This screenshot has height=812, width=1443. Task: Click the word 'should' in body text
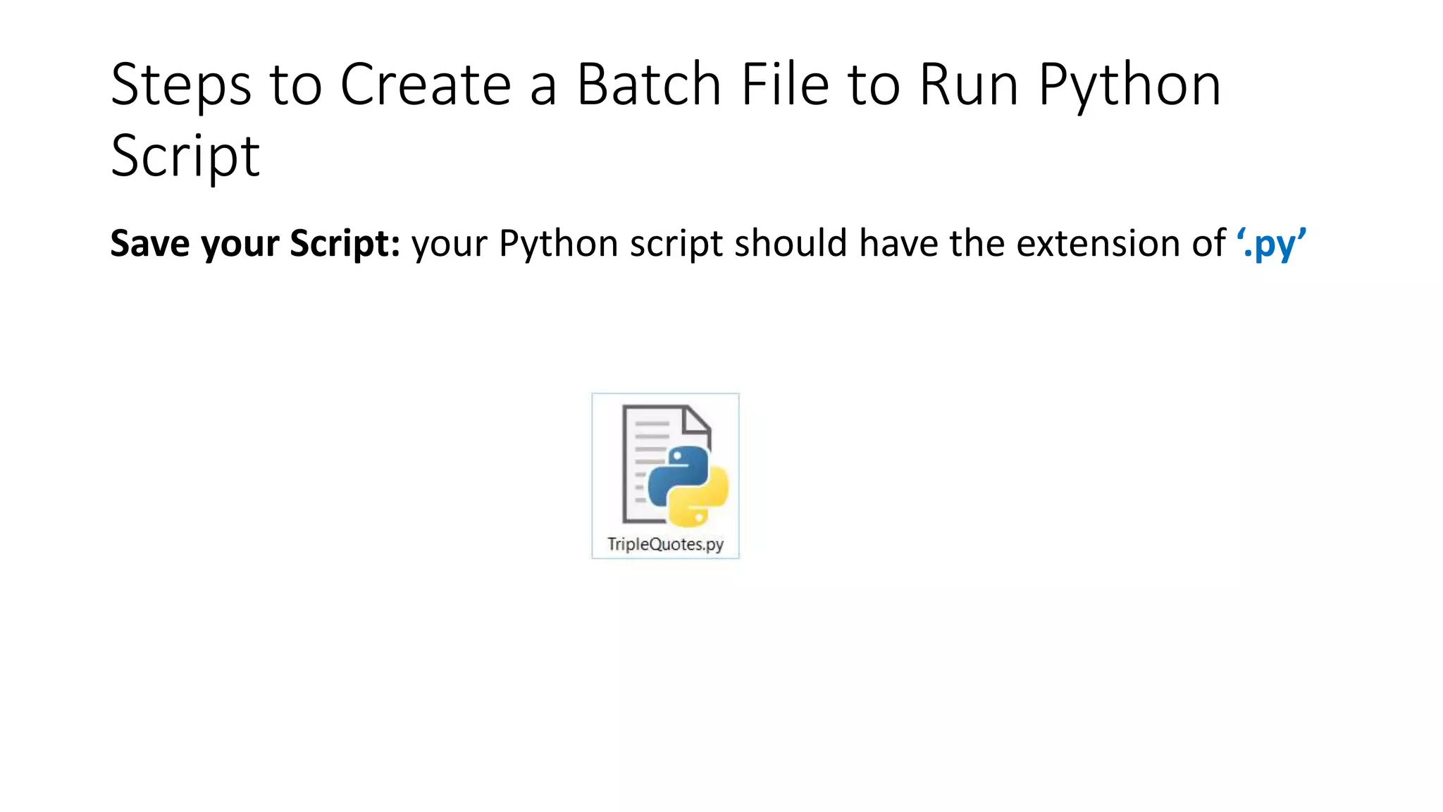click(x=791, y=244)
